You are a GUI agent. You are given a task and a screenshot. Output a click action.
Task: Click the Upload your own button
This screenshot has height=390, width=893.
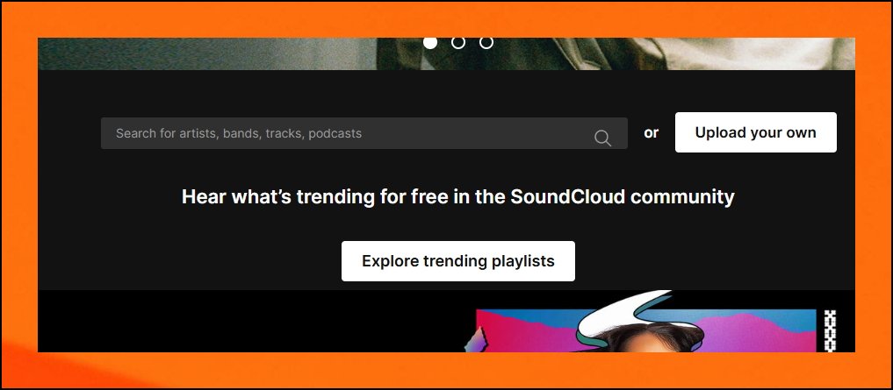coord(756,132)
